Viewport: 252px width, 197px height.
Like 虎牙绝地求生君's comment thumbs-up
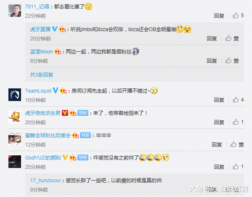[236, 122]
